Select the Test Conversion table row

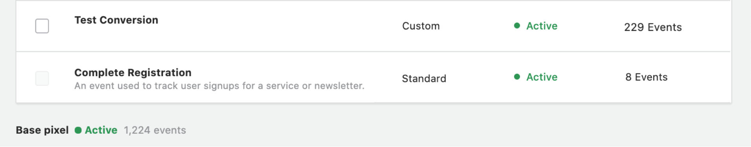coord(373,26)
